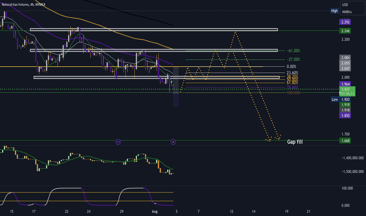Click the 2.200 price axis value
Viewport: 366px width, 216px height.
pos(346,39)
